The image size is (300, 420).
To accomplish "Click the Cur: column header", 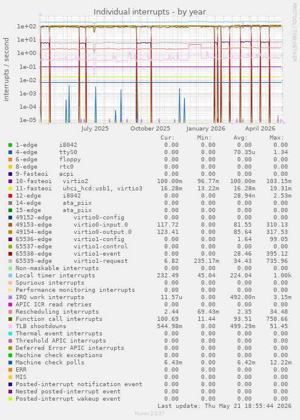I will (168, 138).
